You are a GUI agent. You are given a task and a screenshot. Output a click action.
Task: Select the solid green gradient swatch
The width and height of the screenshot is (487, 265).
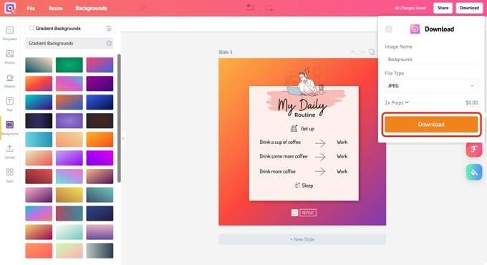click(x=69, y=64)
